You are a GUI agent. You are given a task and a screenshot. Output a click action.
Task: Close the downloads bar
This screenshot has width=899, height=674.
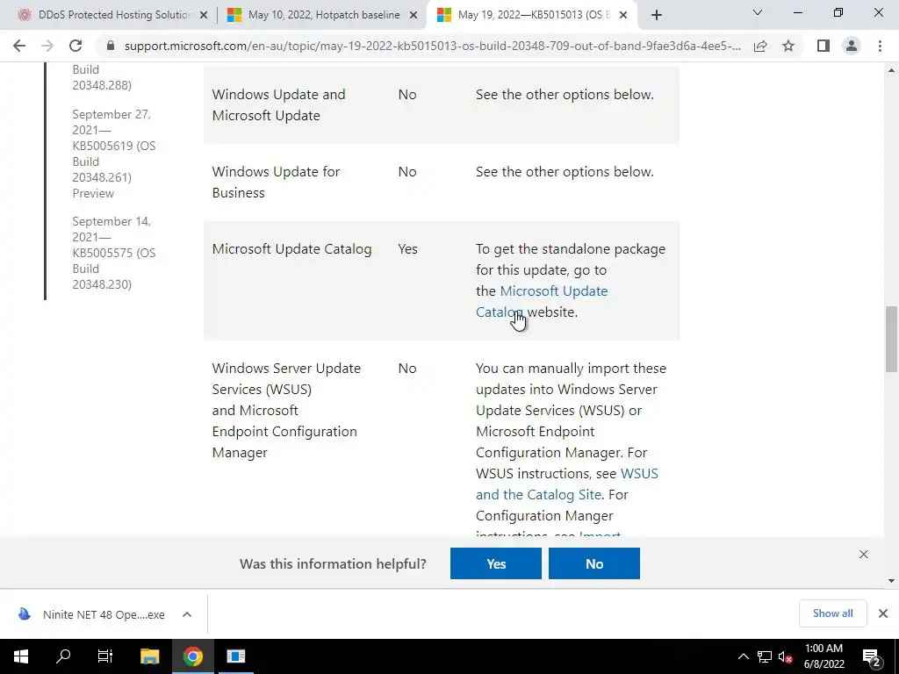pos(883,613)
